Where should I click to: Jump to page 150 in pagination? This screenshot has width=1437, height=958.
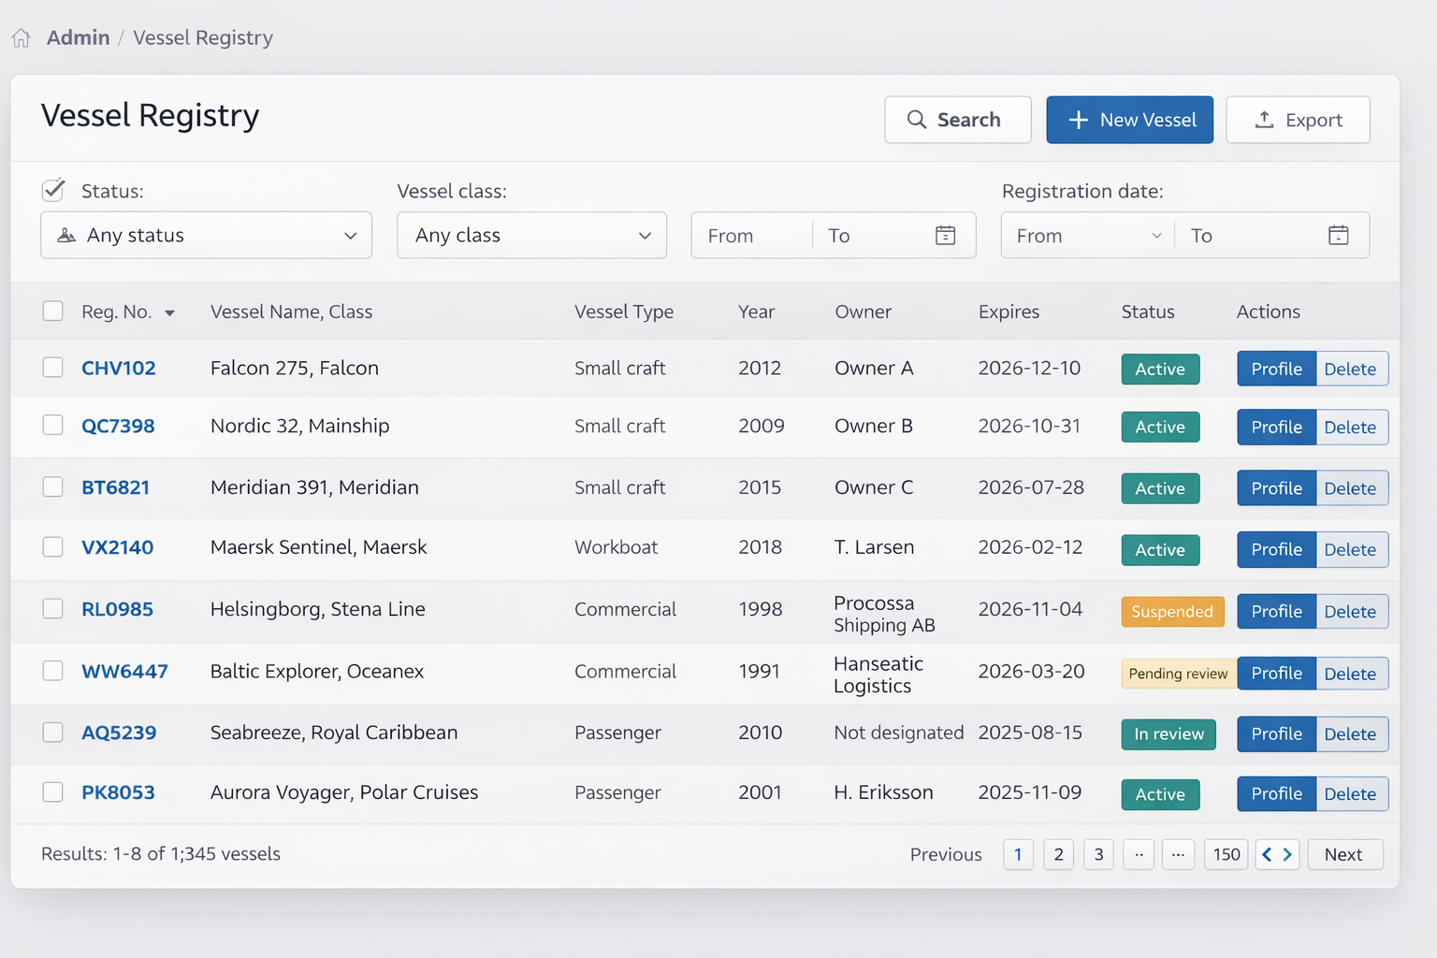click(x=1226, y=854)
